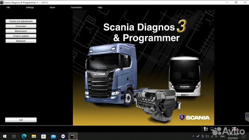Open the notification center icon
The image size is (249, 140).
243,136
